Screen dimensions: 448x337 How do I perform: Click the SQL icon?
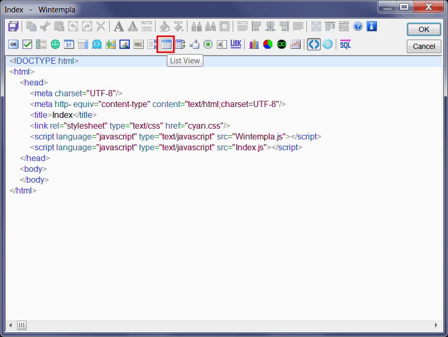346,44
